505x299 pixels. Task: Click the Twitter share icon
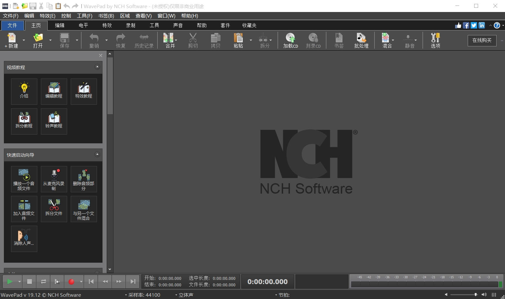coord(474,25)
